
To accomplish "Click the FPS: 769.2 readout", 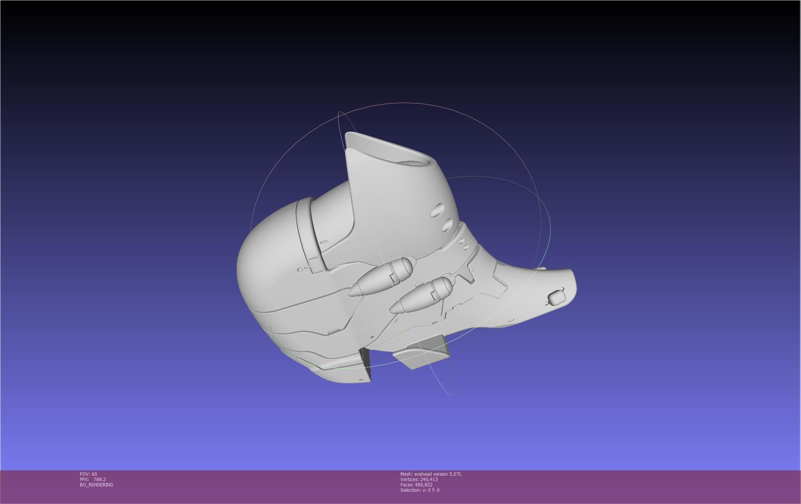I will tap(93, 479).
